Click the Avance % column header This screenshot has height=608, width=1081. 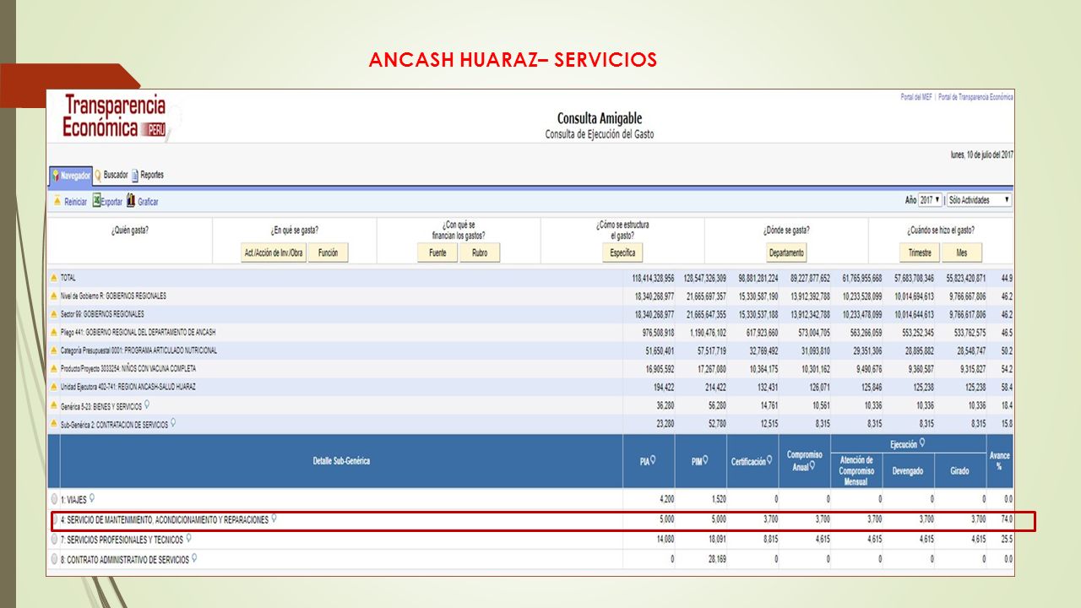tap(1000, 461)
